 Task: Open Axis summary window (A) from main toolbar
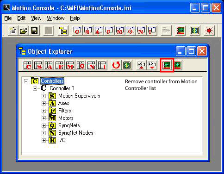click(x=99, y=31)
